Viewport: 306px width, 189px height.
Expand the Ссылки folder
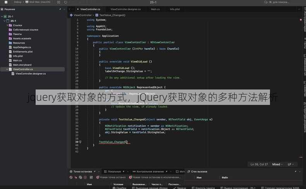7,25
